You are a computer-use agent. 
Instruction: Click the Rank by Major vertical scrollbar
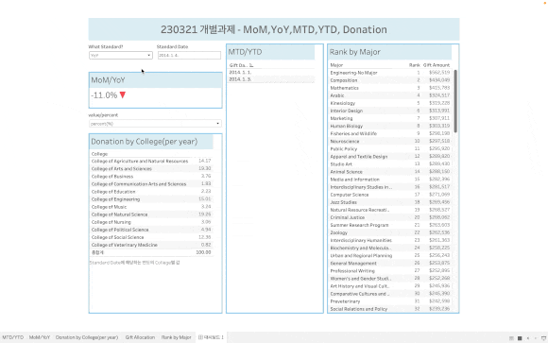[x=455, y=101]
